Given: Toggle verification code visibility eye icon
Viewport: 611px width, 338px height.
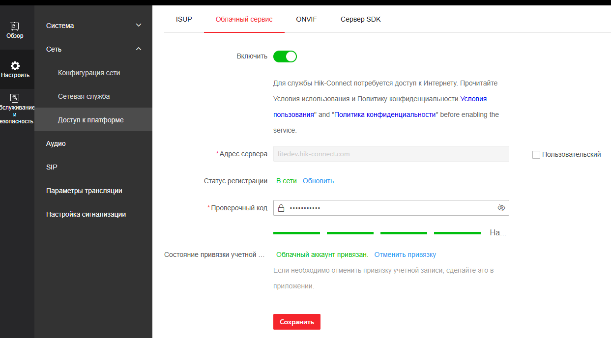Looking at the screenshot, I should (x=501, y=208).
